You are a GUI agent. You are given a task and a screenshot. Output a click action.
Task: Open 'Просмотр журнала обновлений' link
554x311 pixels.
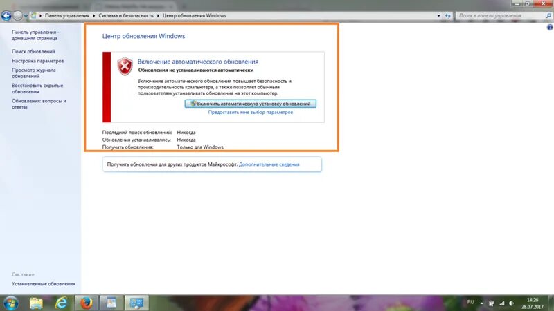(33, 73)
